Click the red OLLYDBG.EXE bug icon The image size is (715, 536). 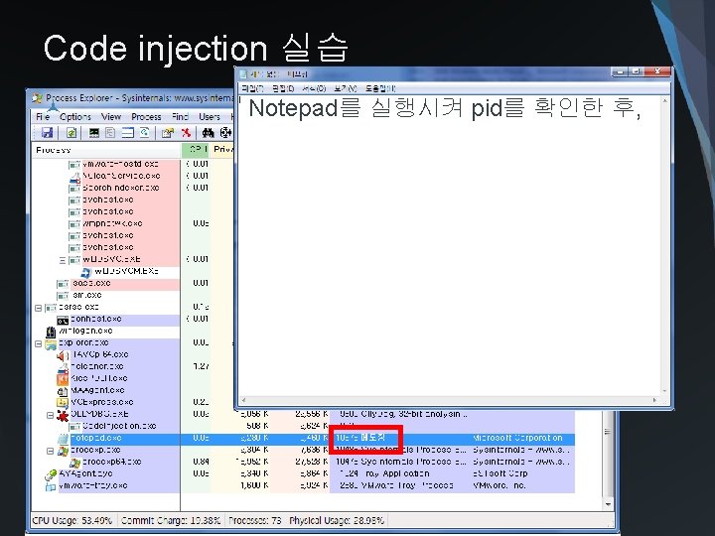click(x=63, y=415)
